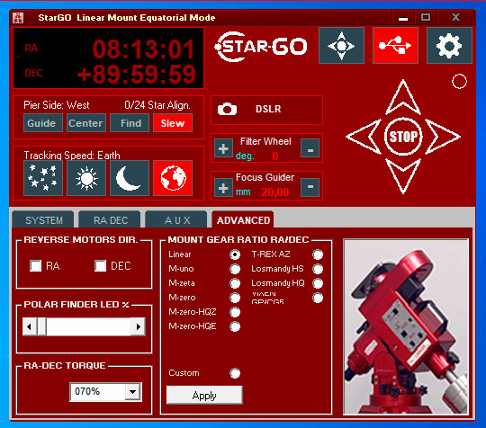This screenshot has height=428, width=486.
Task: Click the DSLR camera icon
Action: pos(227,109)
